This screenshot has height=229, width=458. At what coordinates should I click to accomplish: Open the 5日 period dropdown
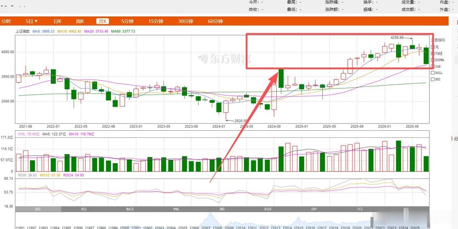point(32,21)
